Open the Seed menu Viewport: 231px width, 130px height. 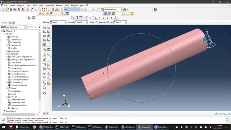(x=35, y=5)
